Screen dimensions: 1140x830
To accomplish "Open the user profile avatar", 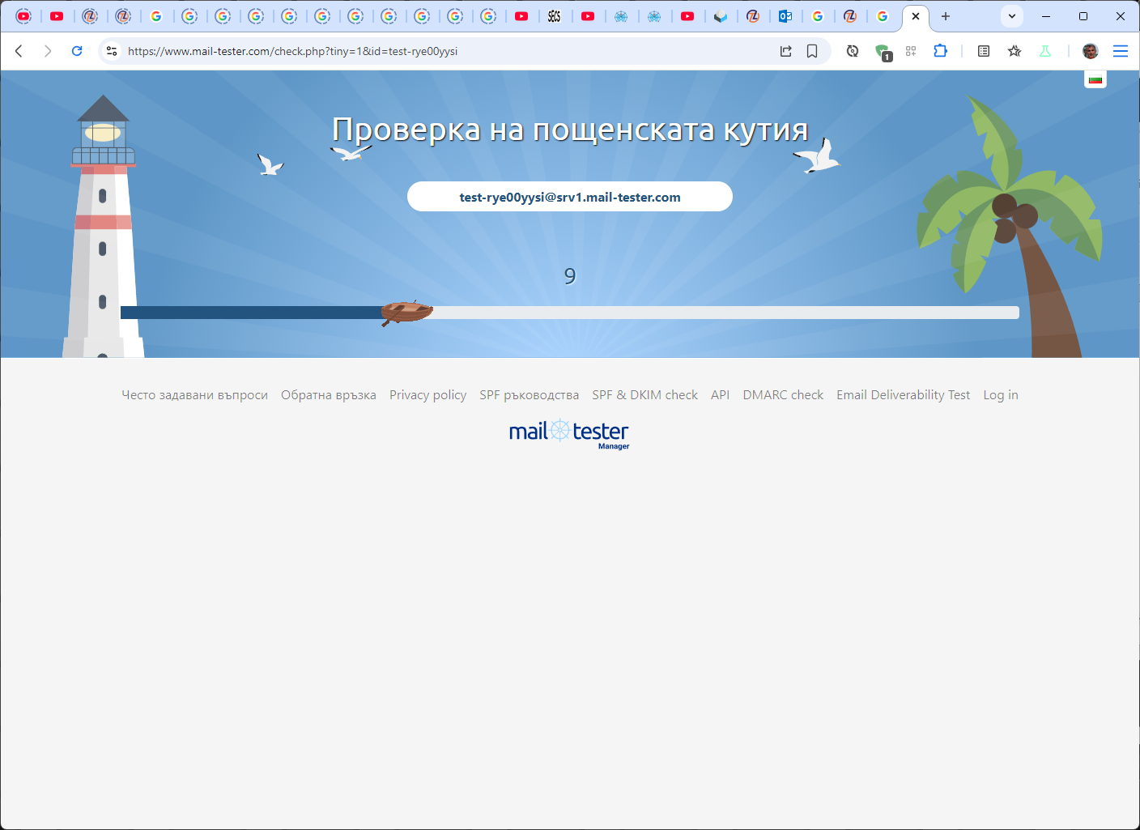I will (1091, 51).
